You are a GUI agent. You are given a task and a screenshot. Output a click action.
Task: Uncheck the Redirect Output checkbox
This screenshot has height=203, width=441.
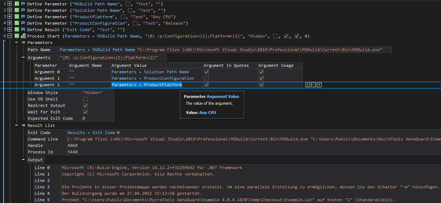85,105
